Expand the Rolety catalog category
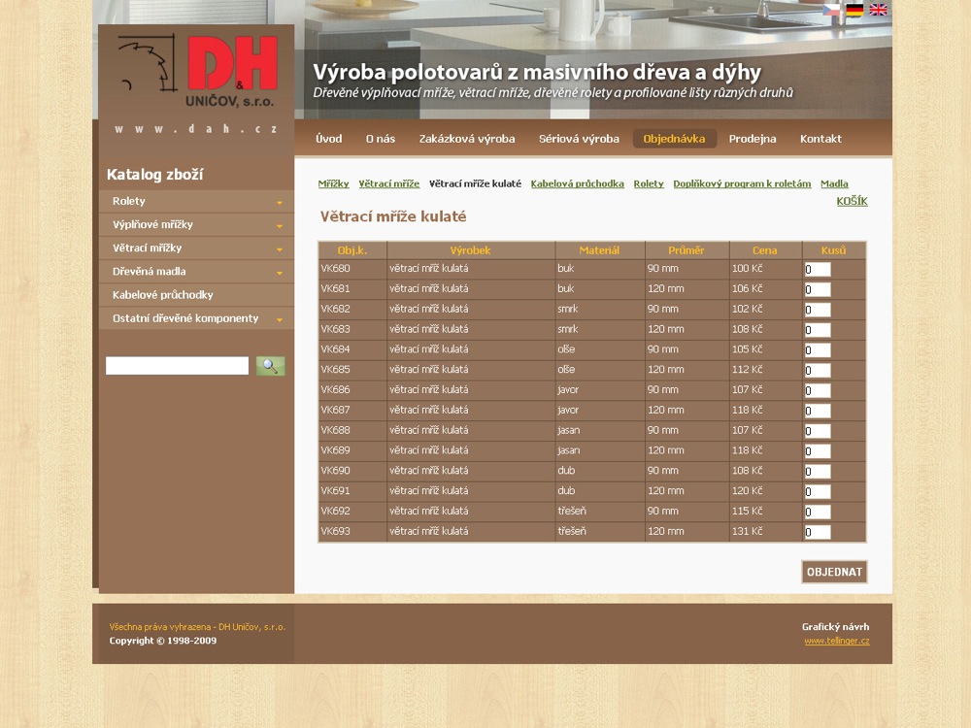 279,202
